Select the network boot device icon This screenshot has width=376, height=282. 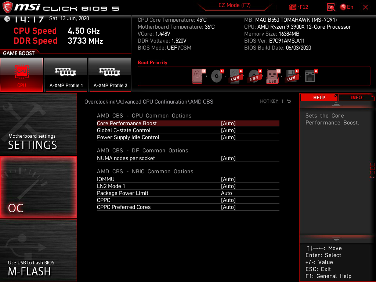click(x=311, y=76)
